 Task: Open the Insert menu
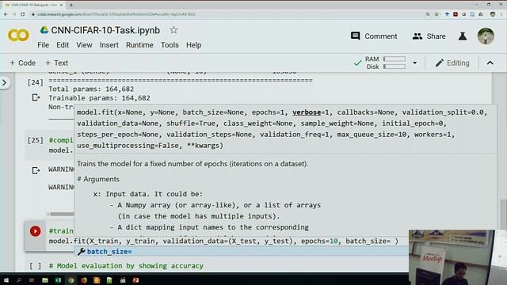pos(109,45)
